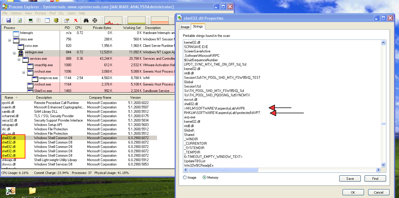Click the Find button in Strings dialog
The width and height of the screenshot is (399, 198).
pyautogui.click(x=375, y=178)
